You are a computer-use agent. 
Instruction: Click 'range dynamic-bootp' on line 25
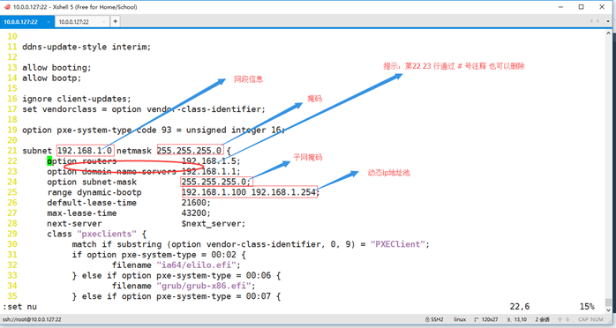(94, 192)
